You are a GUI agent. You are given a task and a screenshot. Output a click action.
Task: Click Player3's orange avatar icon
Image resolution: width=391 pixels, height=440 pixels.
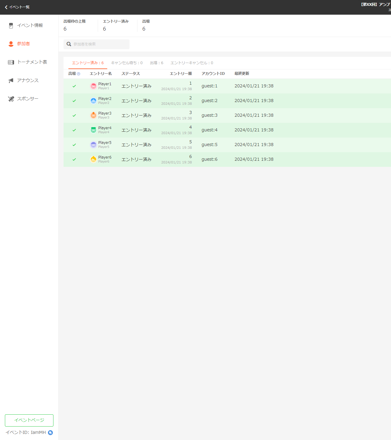(x=93, y=116)
